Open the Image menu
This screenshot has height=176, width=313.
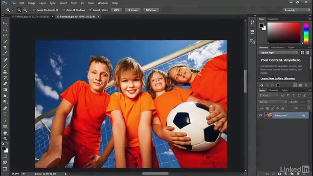pos(31,3)
